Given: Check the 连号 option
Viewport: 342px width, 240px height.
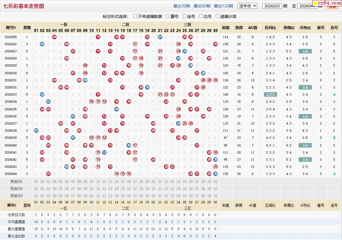Looking at the screenshot, I should 184,16.
